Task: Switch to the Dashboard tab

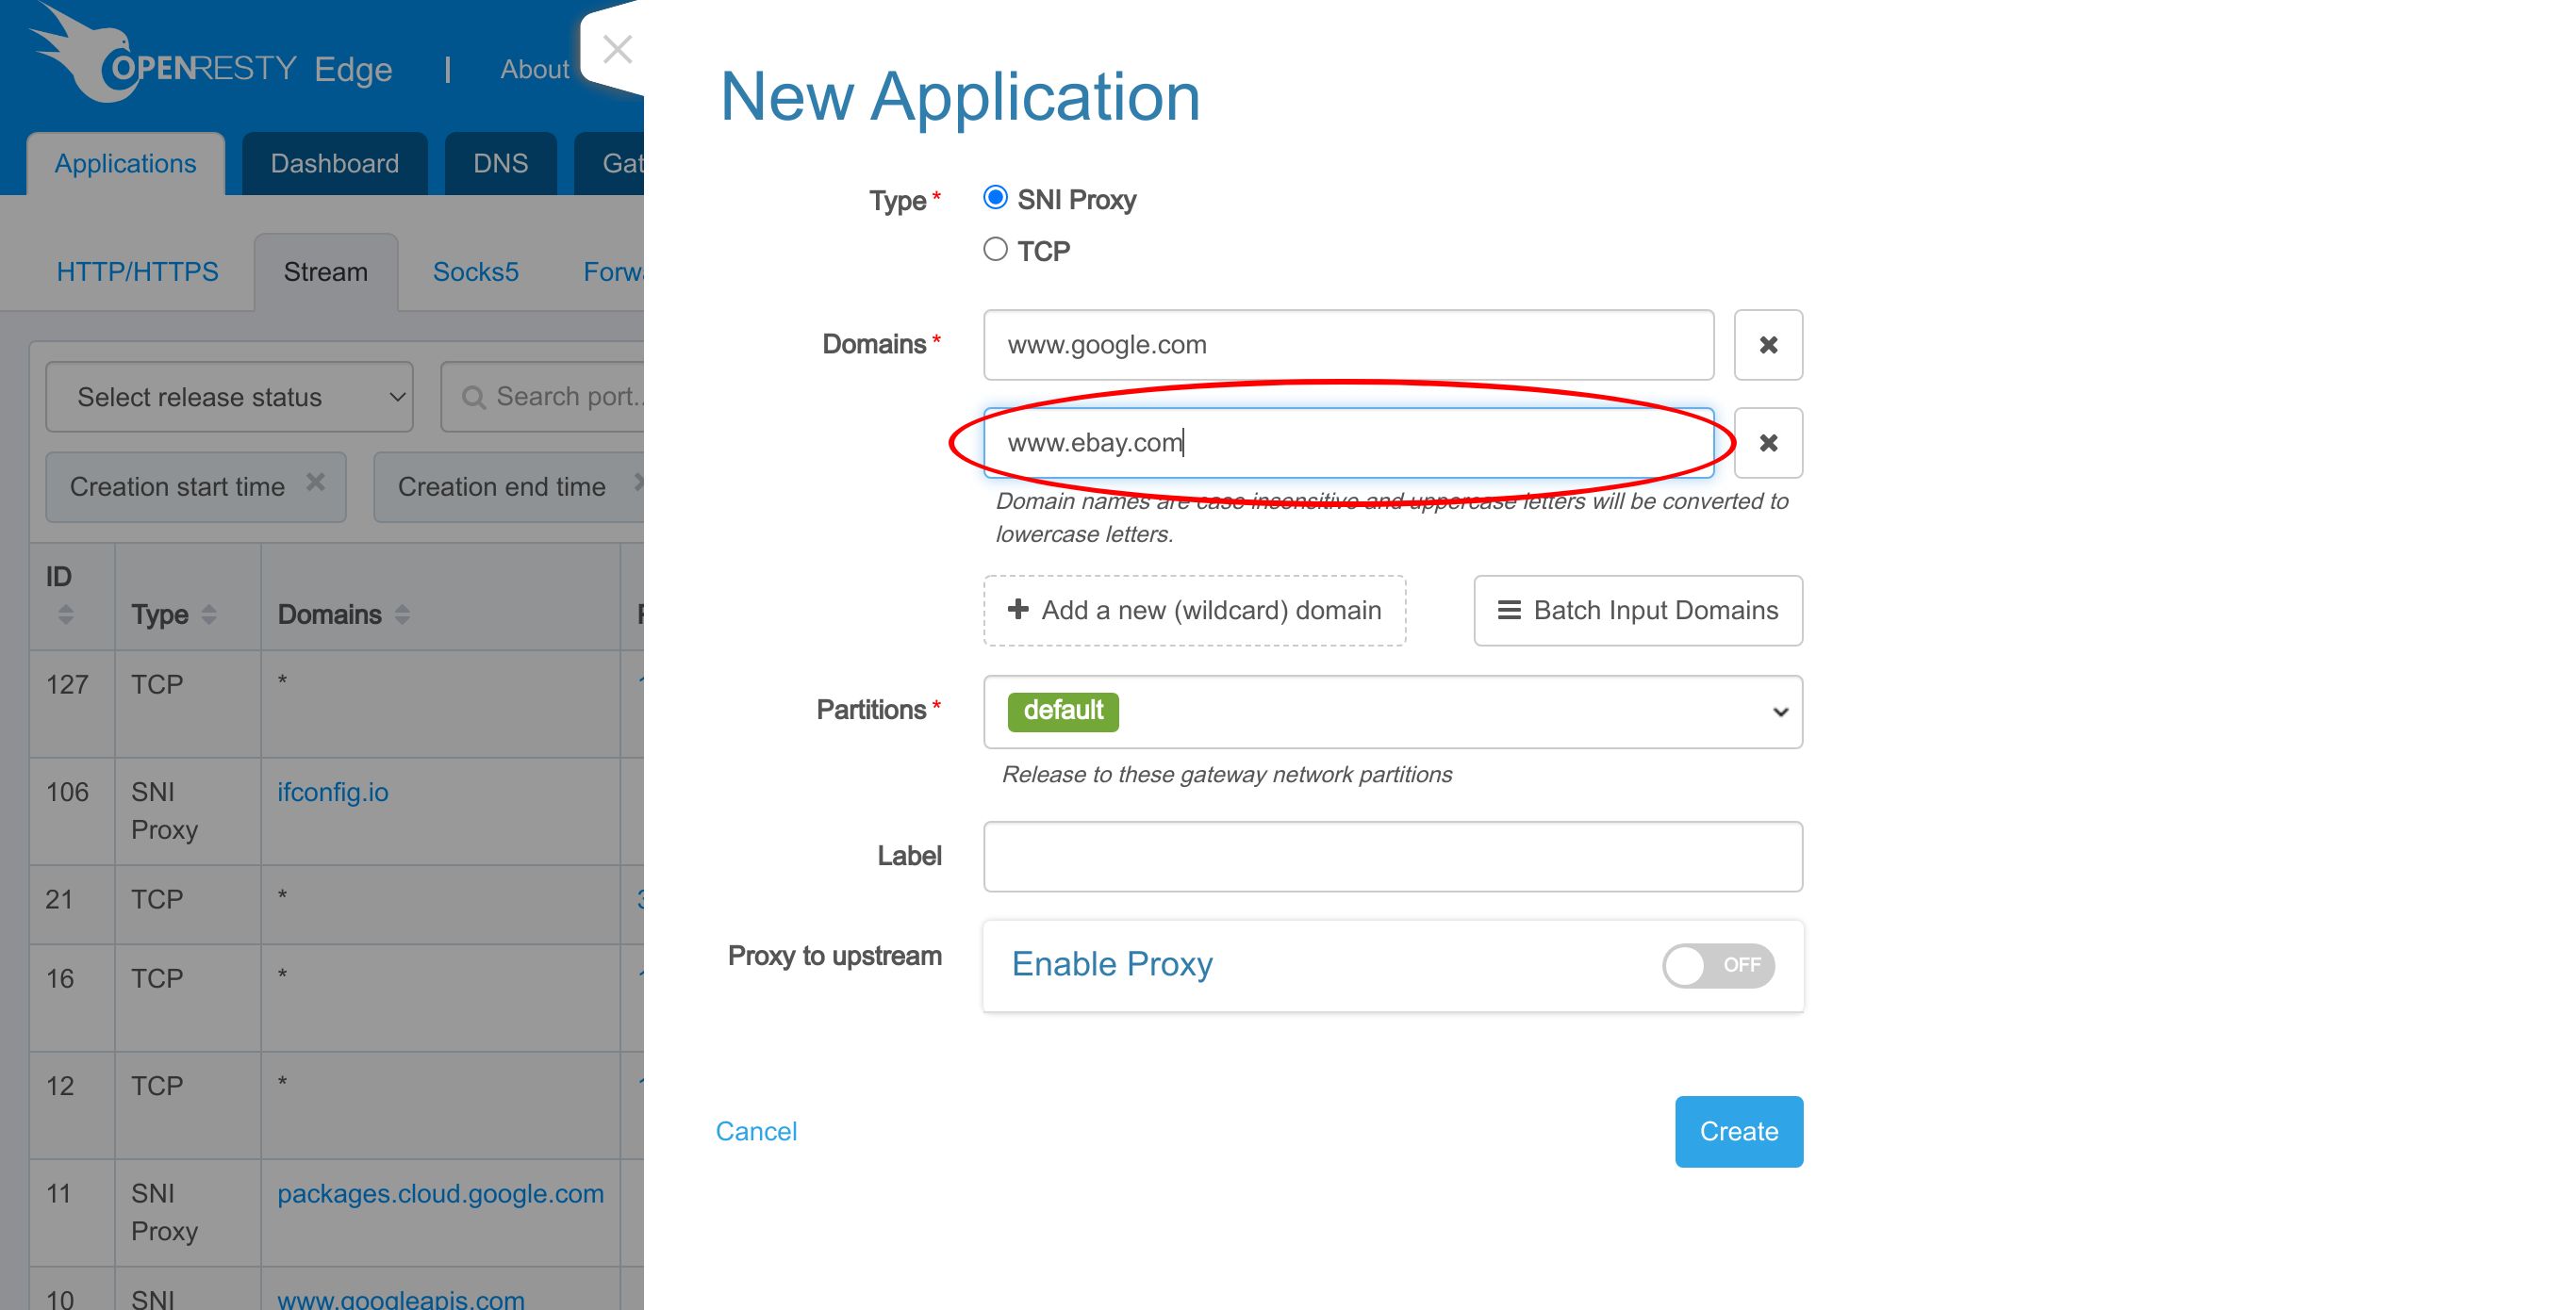Action: click(x=334, y=163)
